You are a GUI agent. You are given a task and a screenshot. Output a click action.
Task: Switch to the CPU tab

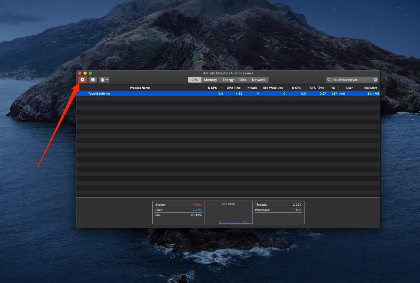pyautogui.click(x=195, y=80)
